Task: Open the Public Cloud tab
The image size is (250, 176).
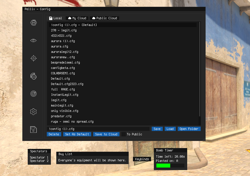Action: click(105, 18)
